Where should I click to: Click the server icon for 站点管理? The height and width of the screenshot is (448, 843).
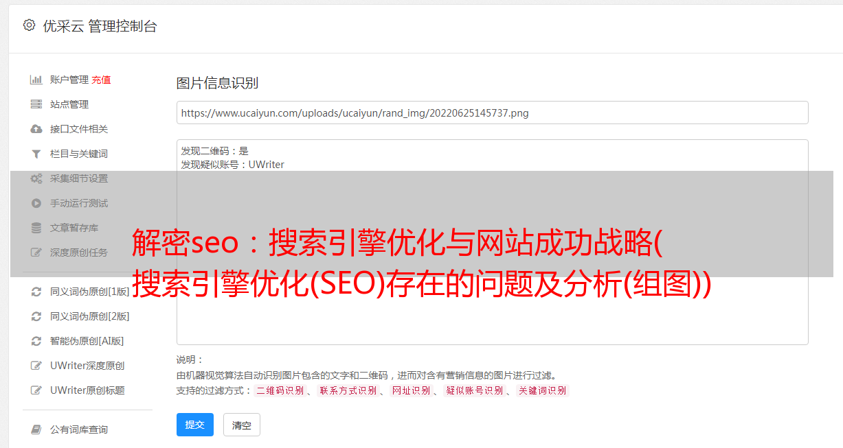(36, 104)
